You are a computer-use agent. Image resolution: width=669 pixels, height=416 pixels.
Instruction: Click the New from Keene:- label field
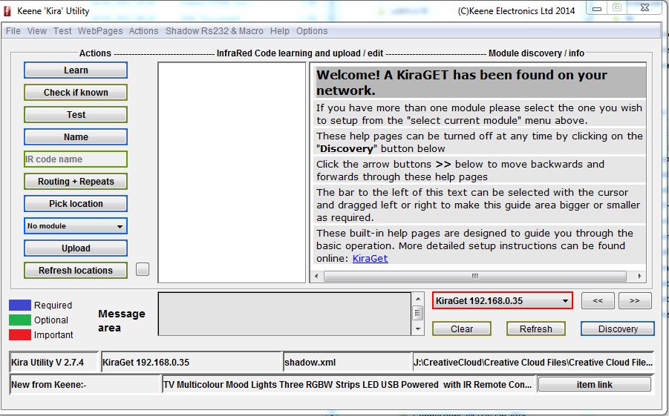(x=85, y=384)
